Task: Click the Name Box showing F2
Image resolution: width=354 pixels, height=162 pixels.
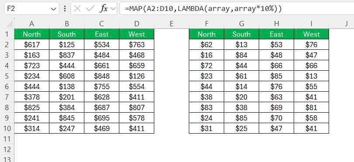Action: click(31, 9)
